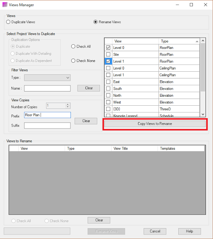Click the Help button
Image resolution: width=213 pixels, height=239 pixels.
tap(189, 231)
